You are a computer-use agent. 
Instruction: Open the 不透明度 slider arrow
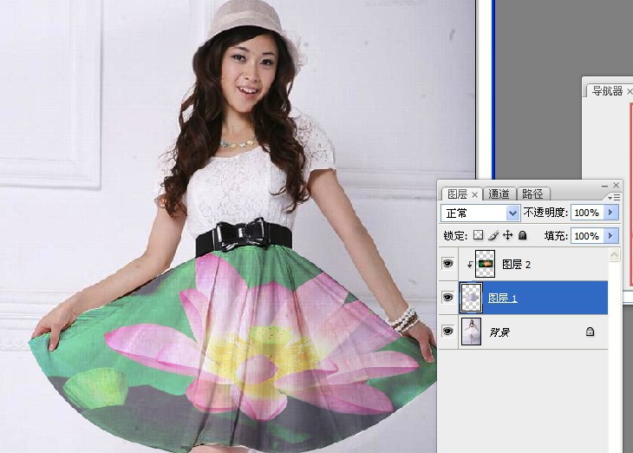click(610, 213)
